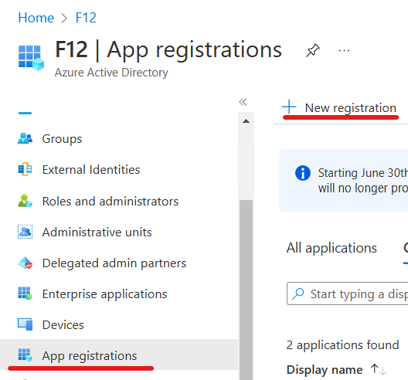Click the Enterprise applications grid icon
Screen dimensions: 408x380
pyautogui.click(x=25, y=293)
